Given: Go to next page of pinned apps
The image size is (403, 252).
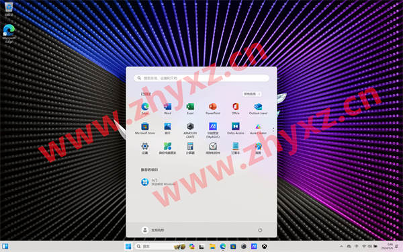Looking at the screenshot, I should tap(273, 132).
